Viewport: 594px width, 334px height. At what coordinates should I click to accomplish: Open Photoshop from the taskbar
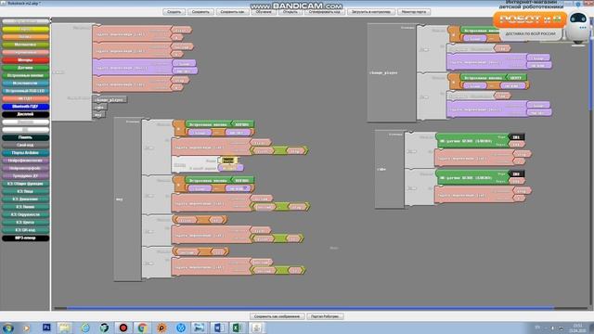(x=46, y=328)
